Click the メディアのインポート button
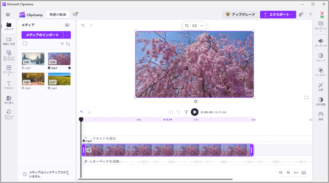The width and height of the screenshot is (329, 183). [42, 35]
